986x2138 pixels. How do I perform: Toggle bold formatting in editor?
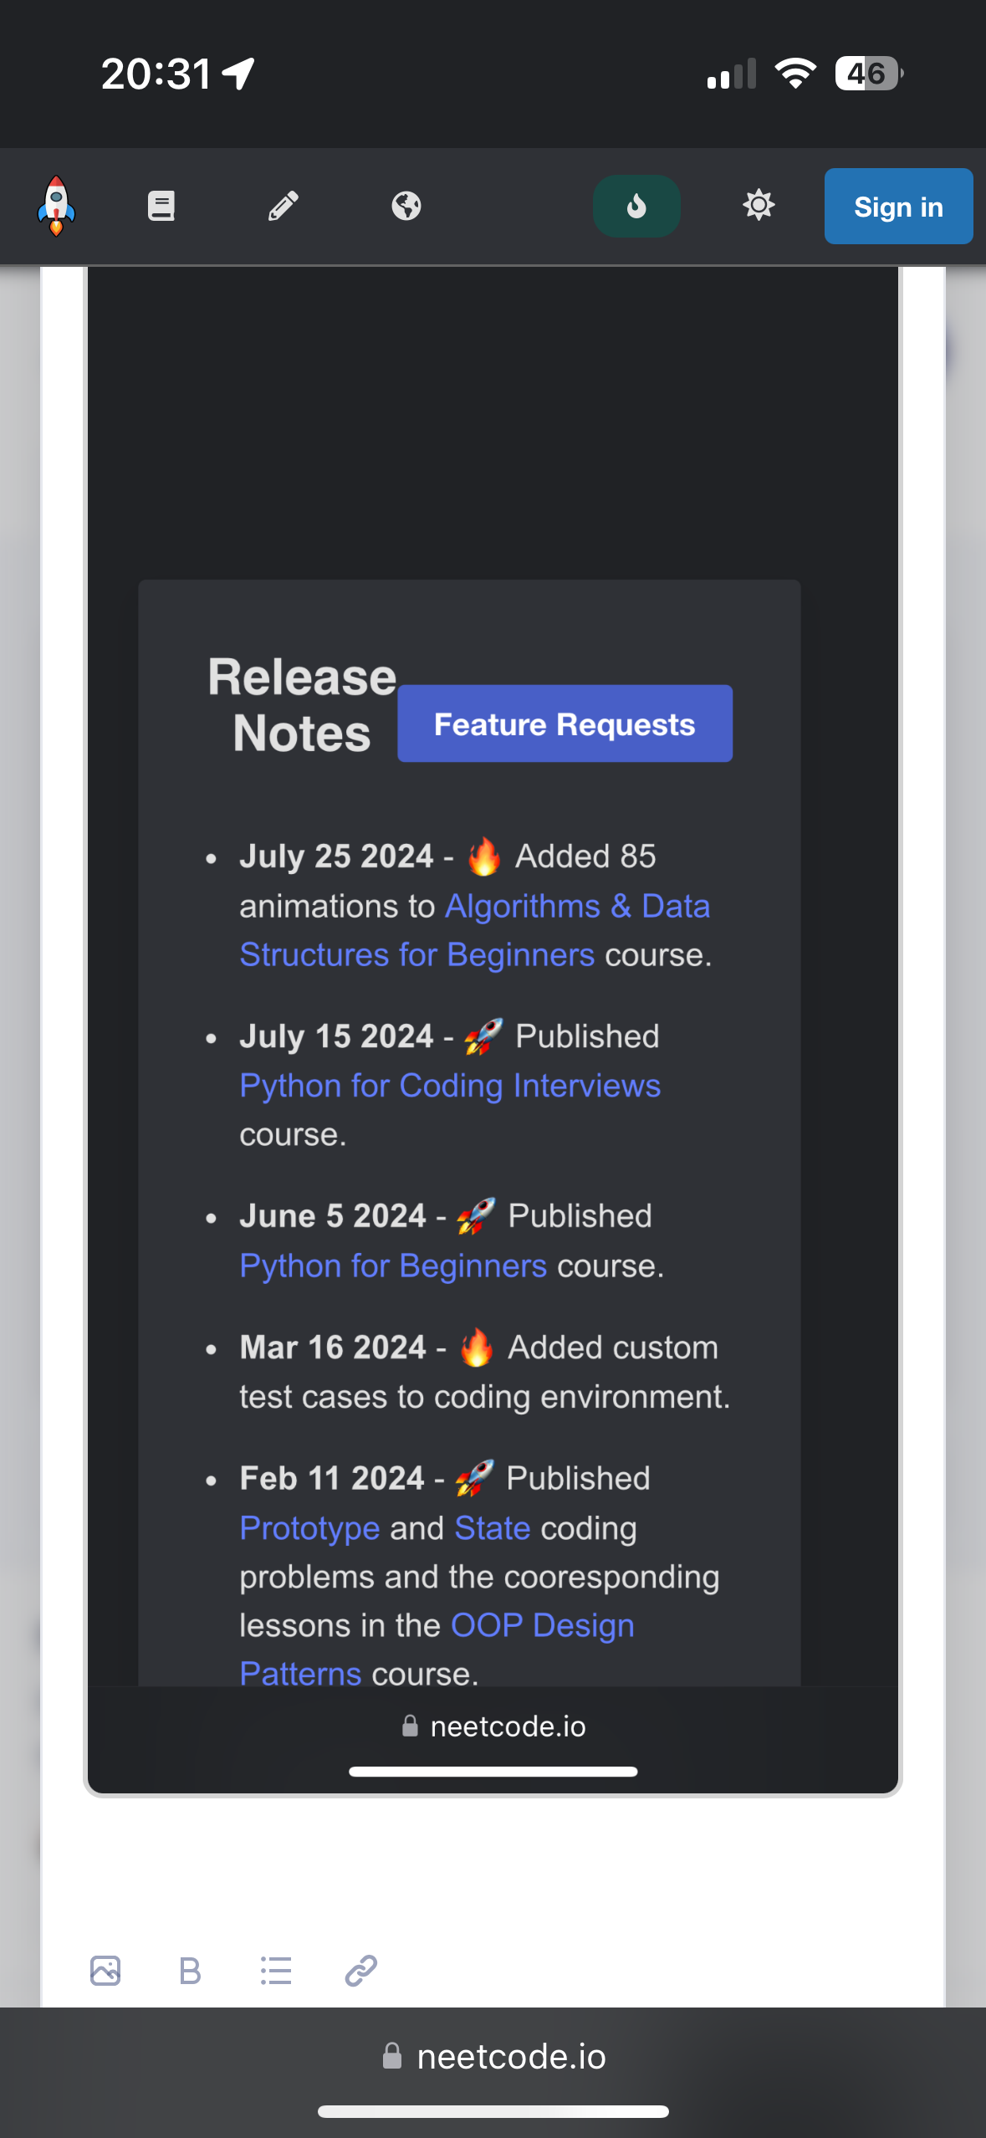(x=191, y=1971)
